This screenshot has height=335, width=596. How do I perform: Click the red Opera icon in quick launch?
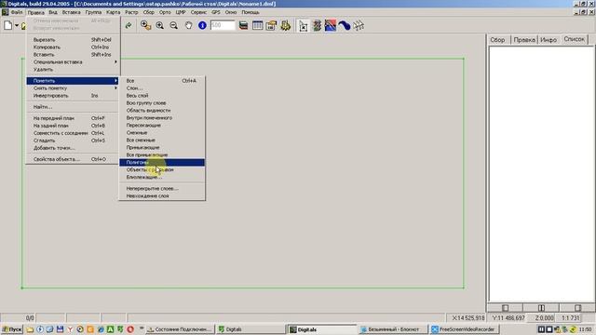(130, 329)
